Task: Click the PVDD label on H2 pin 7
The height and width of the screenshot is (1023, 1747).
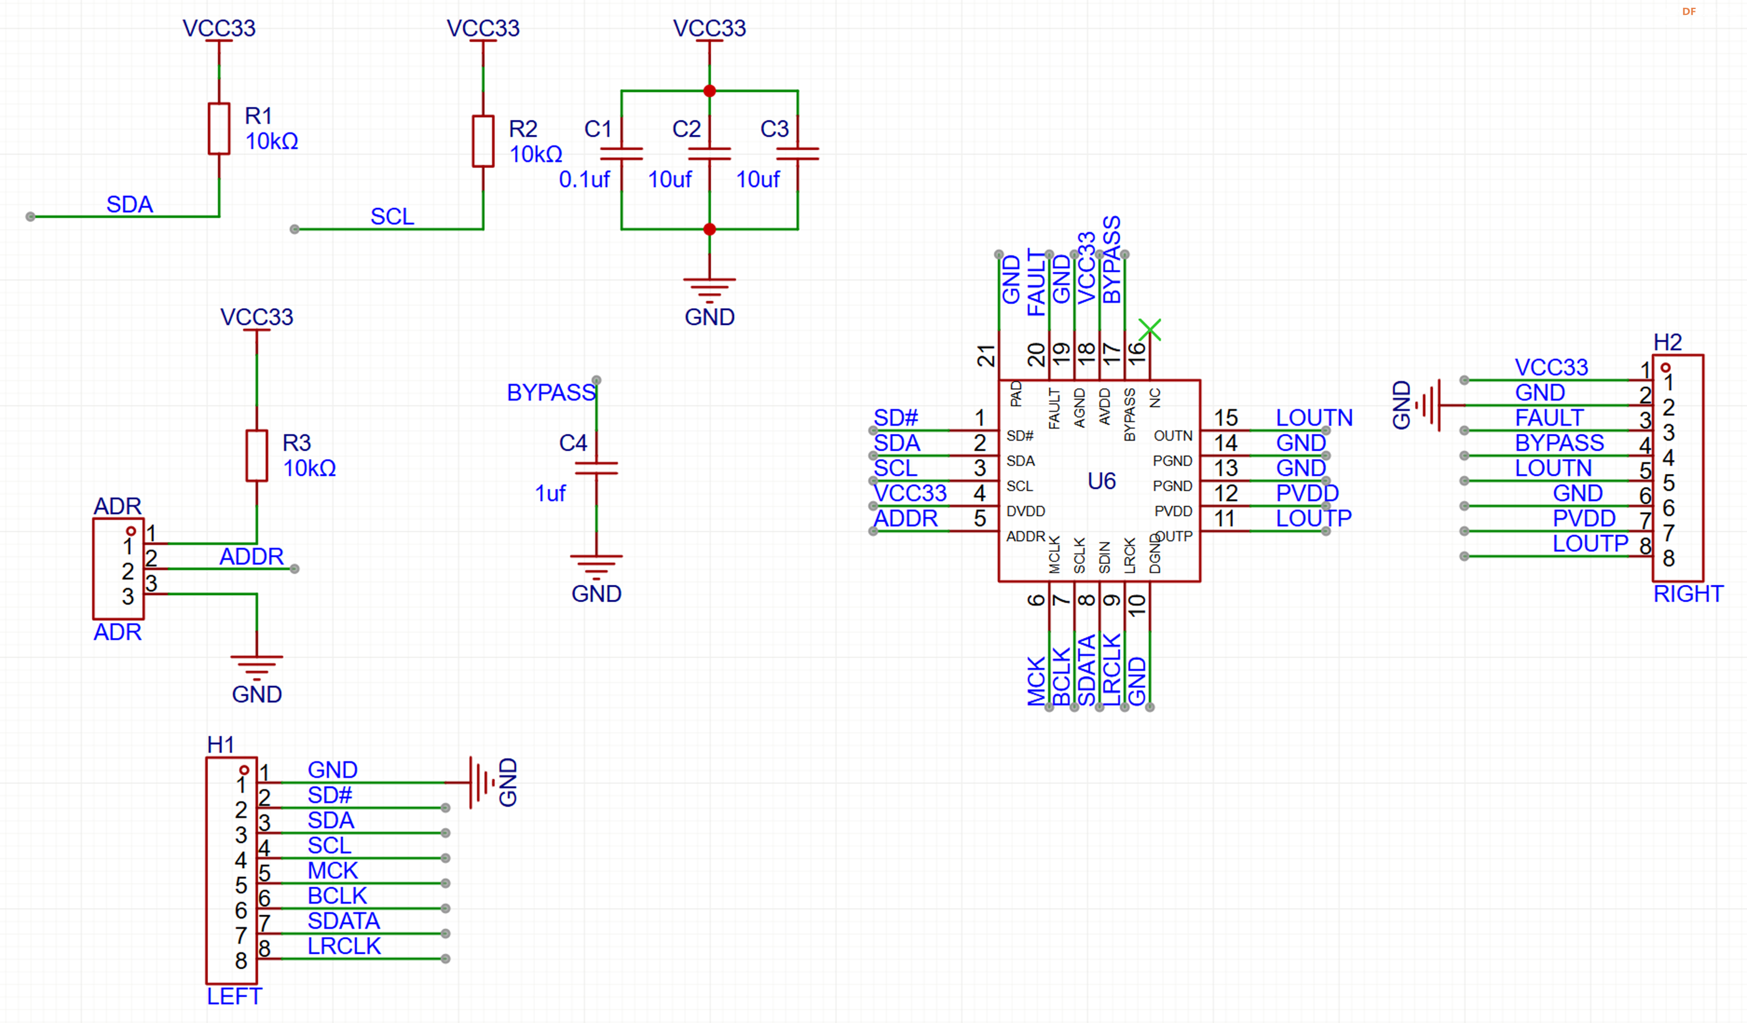Action: tap(1584, 519)
